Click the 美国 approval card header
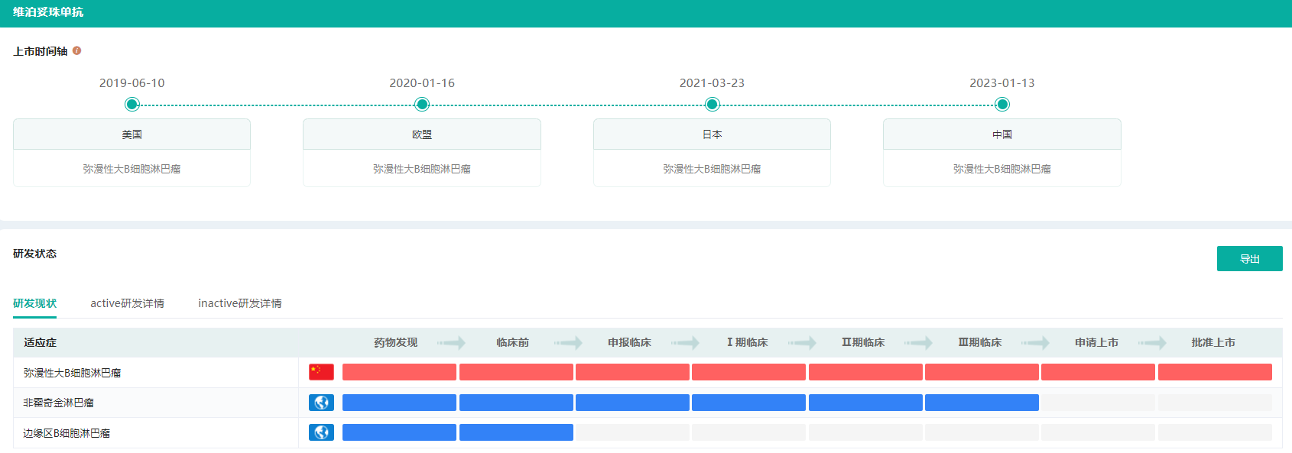The width and height of the screenshot is (1292, 453). pyautogui.click(x=131, y=134)
